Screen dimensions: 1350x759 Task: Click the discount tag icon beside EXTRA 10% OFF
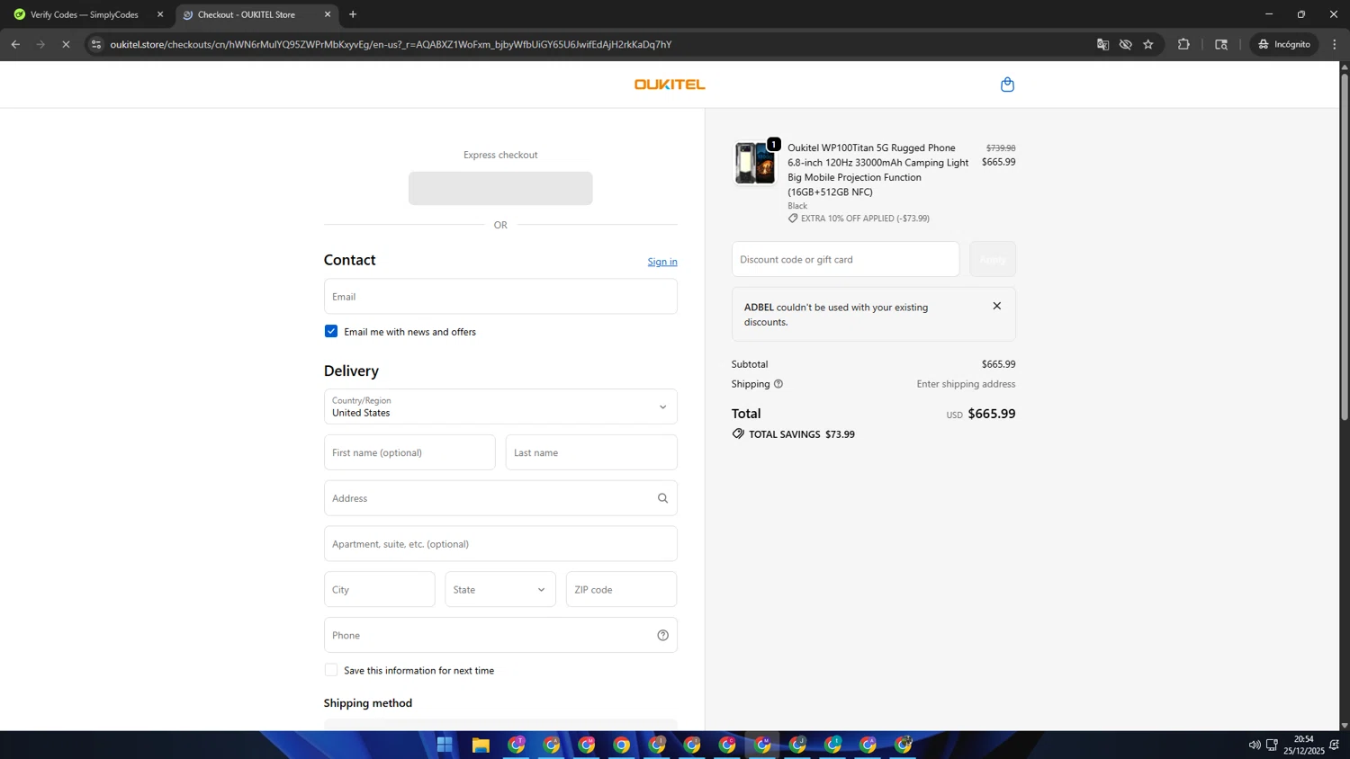(x=793, y=219)
